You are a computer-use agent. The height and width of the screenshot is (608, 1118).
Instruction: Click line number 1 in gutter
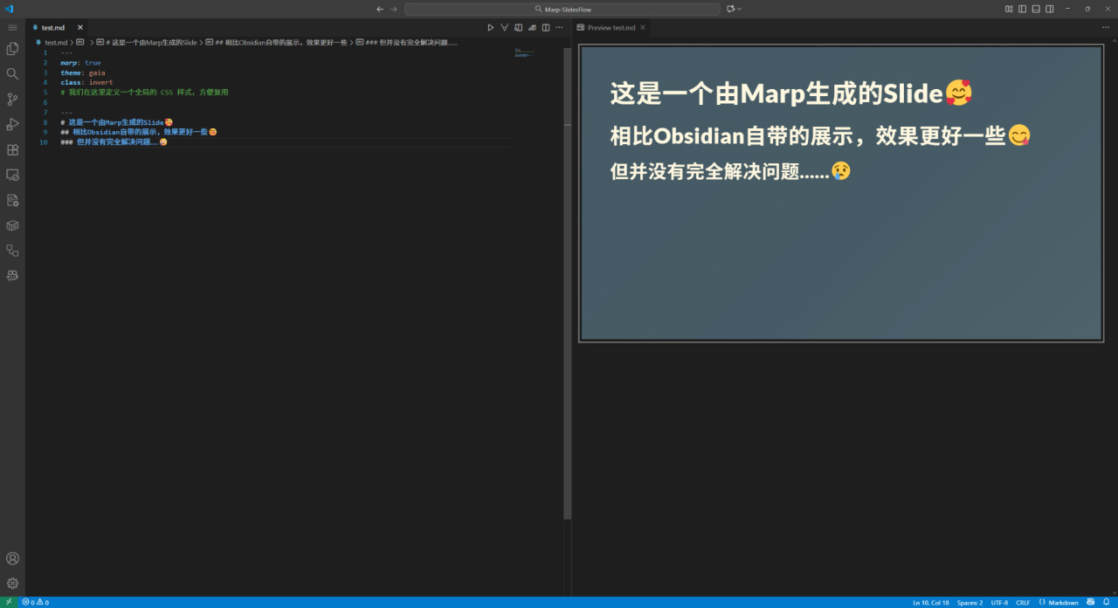click(x=45, y=52)
